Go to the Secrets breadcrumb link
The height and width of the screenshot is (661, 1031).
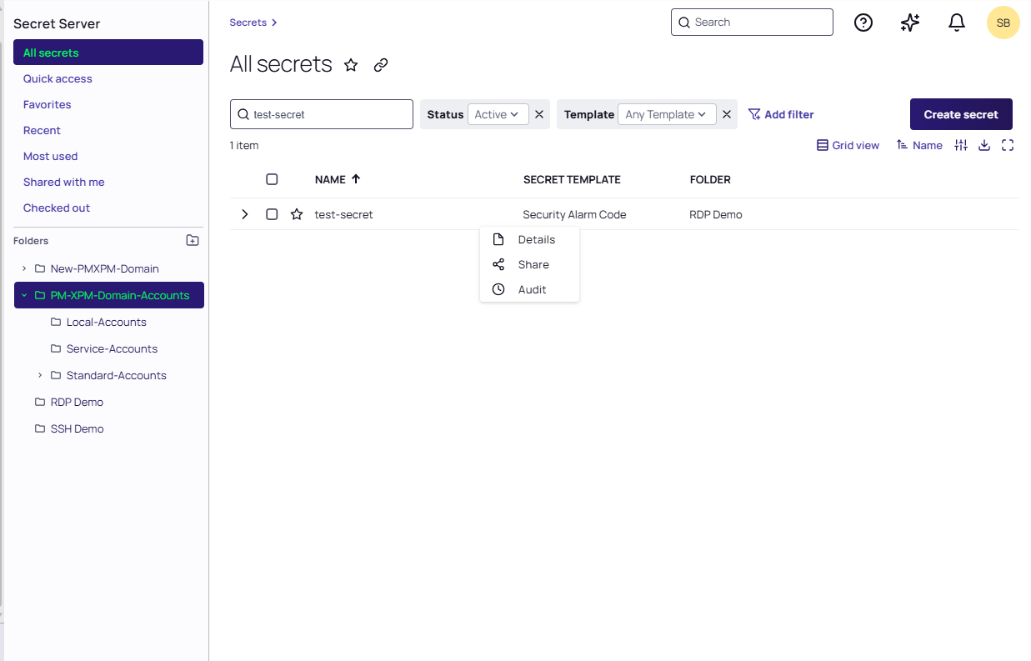coord(248,23)
